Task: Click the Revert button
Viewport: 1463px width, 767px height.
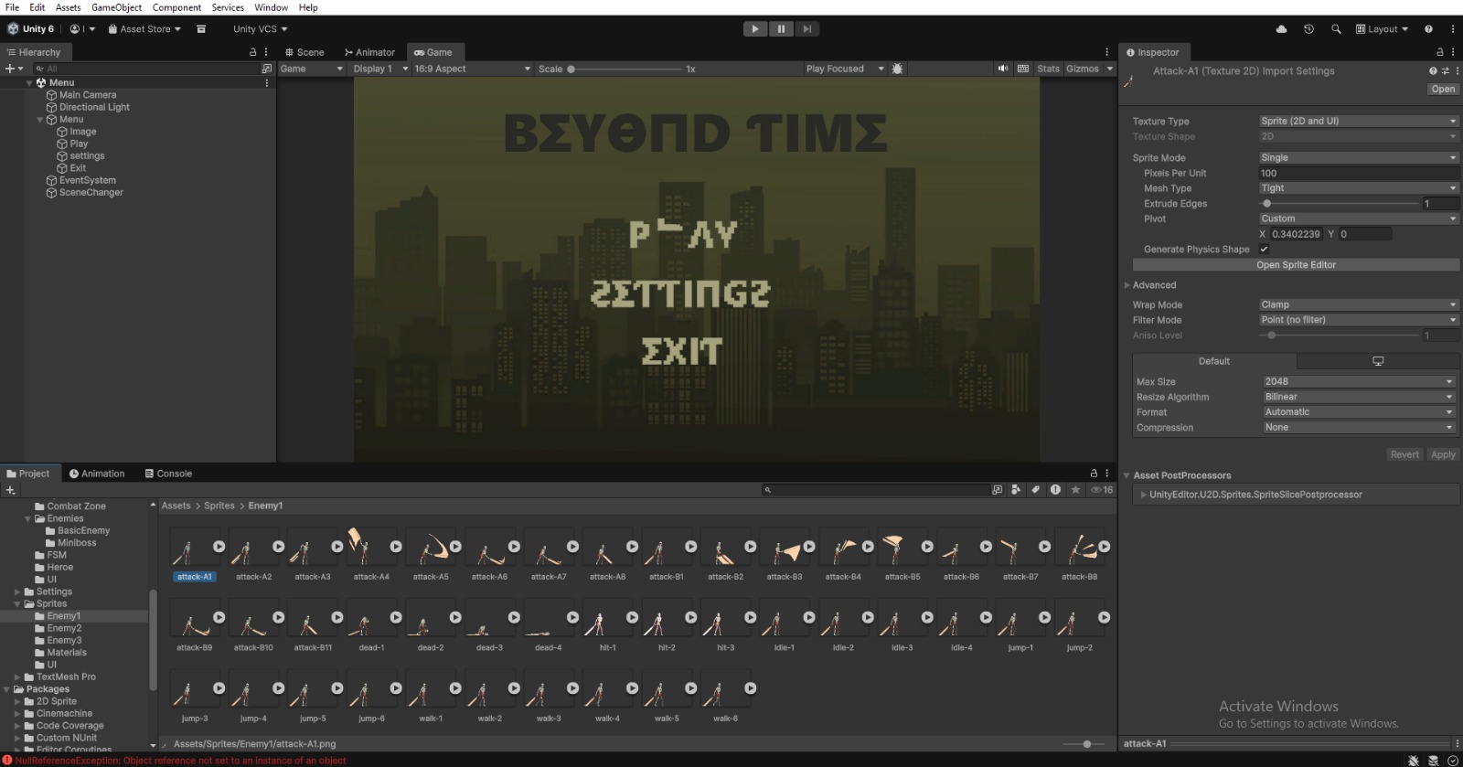Action: [x=1404, y=454]
